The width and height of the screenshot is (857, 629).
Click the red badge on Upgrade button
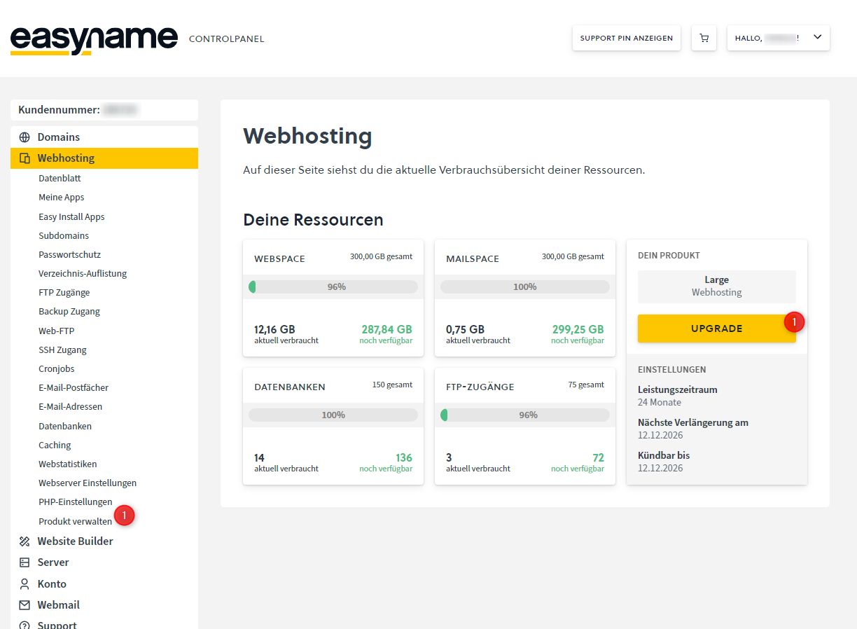click(794, 322)
